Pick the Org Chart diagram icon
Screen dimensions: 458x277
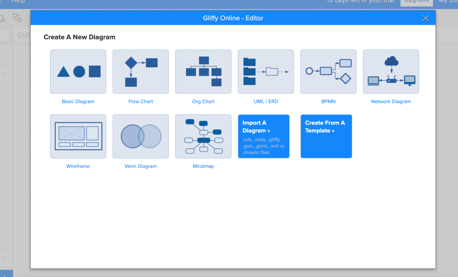pyautogui.click(x=203, y=72)
